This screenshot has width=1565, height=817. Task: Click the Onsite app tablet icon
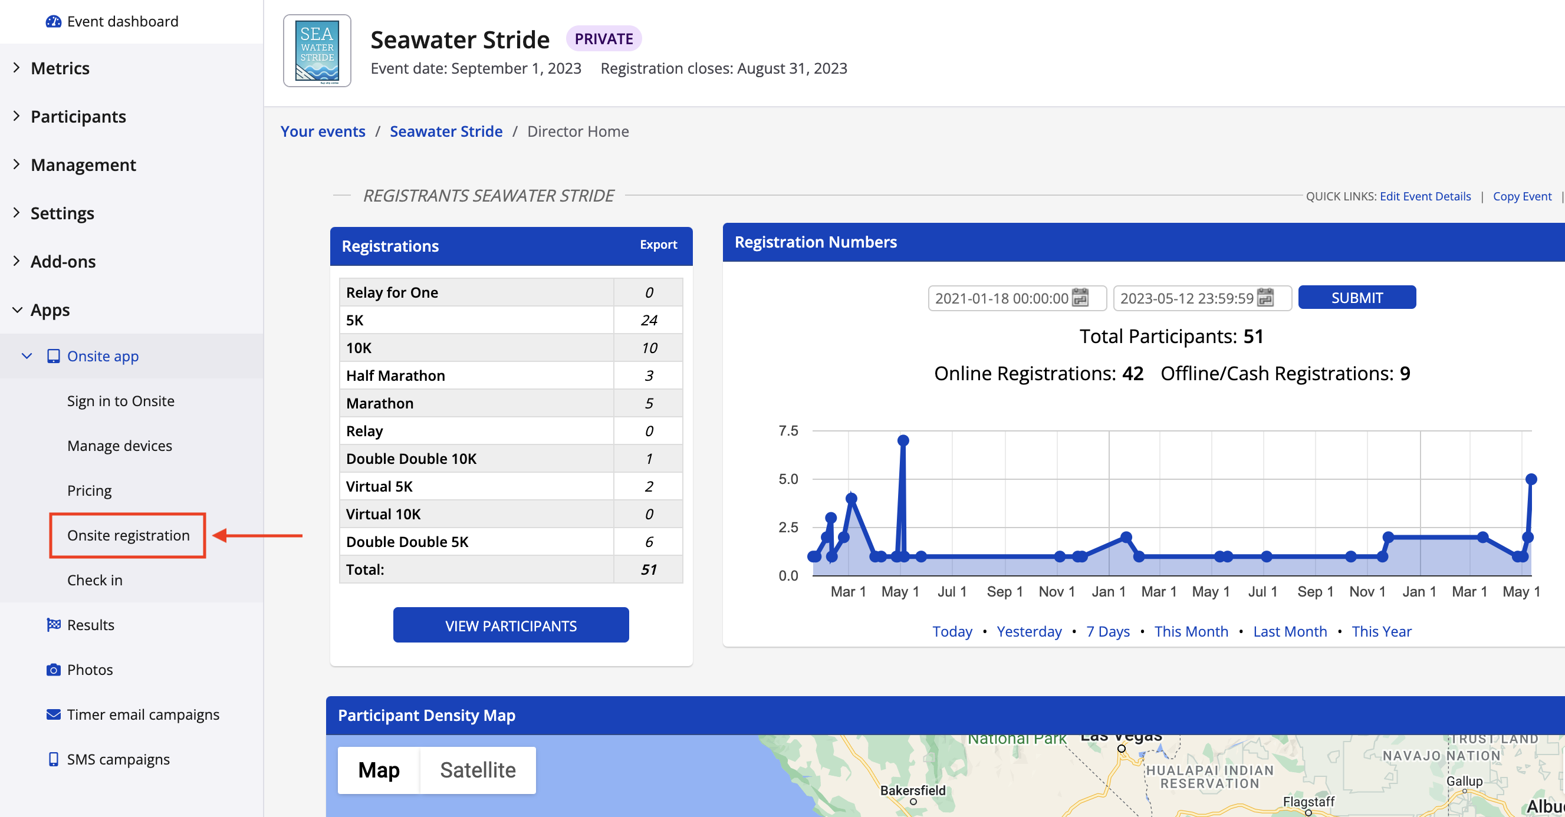point(54,356)
